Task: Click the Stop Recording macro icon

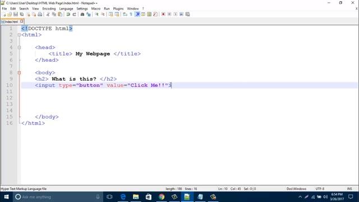Action: [169, 14]
